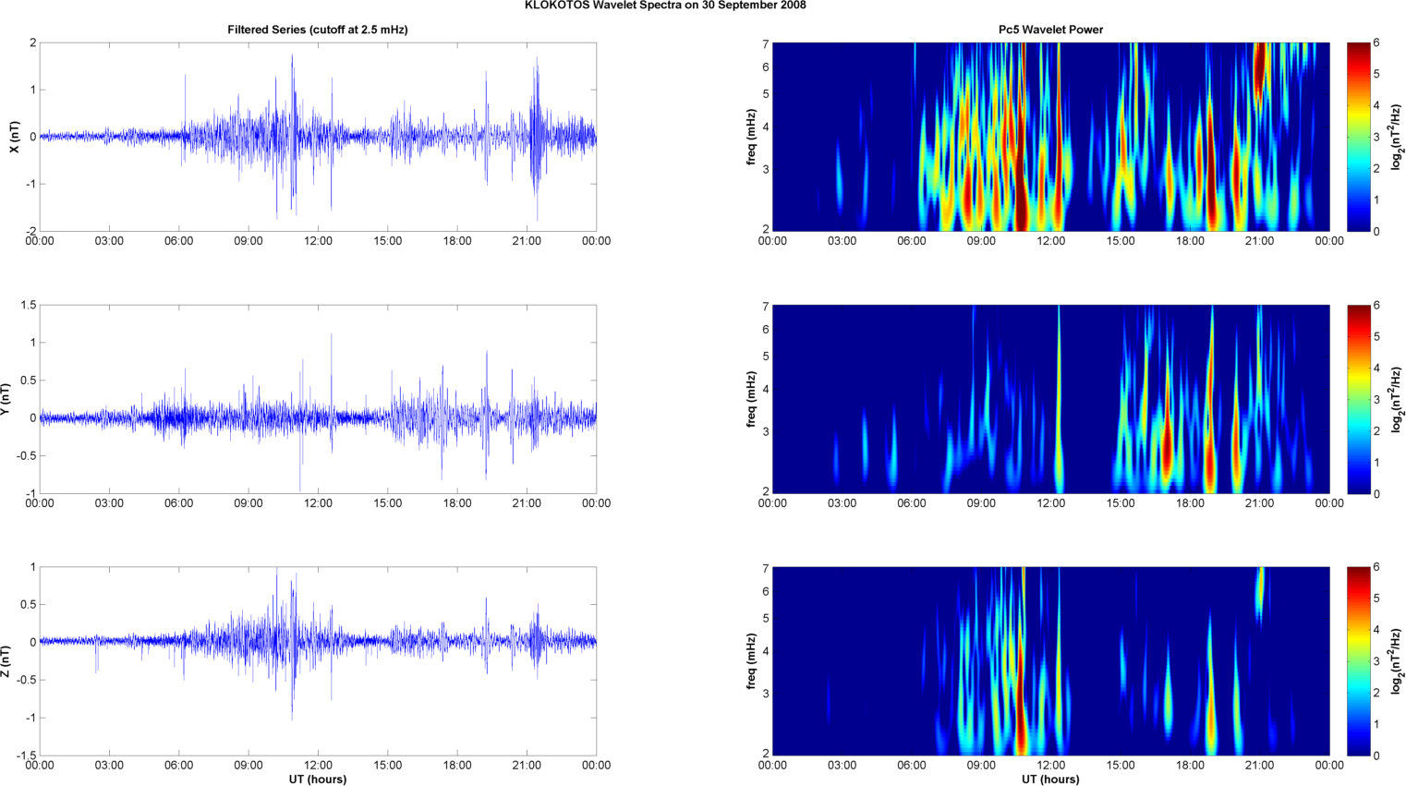Click the Z (nT) axis label
The height and width of the screenshot is (786, 1406).
pyautogui.click(x=5, y=661)
